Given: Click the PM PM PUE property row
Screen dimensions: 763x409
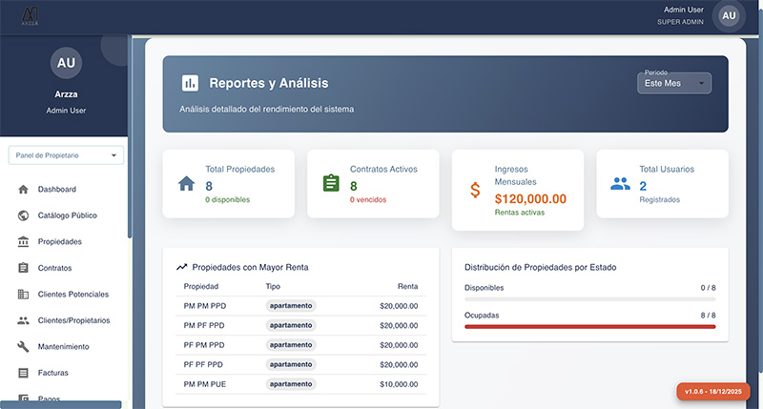Looking at the screenshot, I should coord(300,384).
